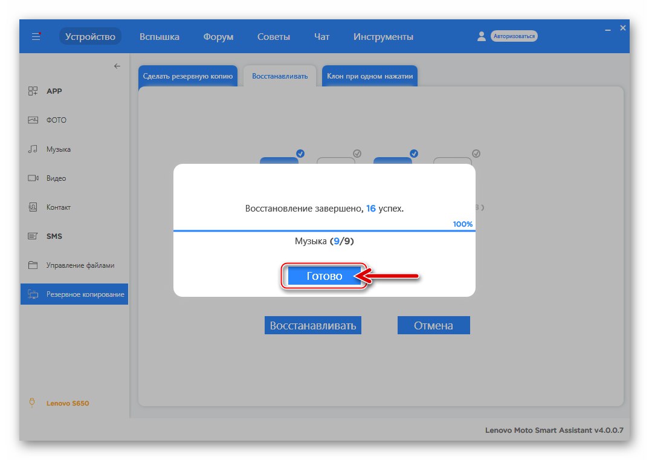Open the hamburger menu icon

click(x=36, y=36)
